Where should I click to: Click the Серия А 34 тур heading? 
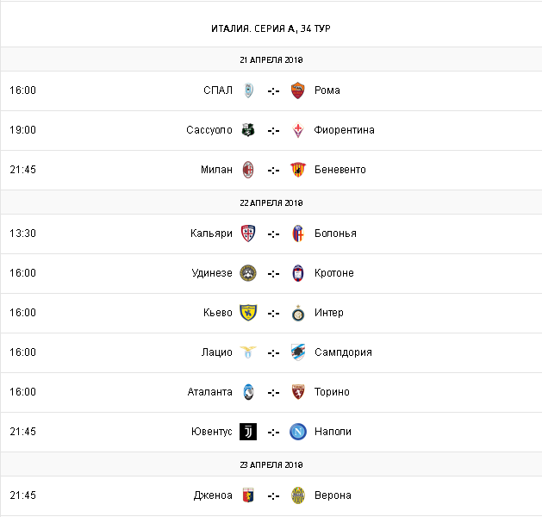tap(271, 28)
